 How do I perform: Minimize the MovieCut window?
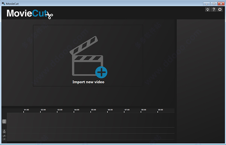click(207, 4)
